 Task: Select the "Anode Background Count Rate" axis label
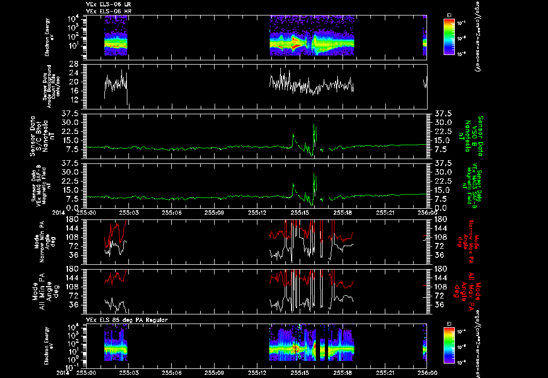click(51, 86)
